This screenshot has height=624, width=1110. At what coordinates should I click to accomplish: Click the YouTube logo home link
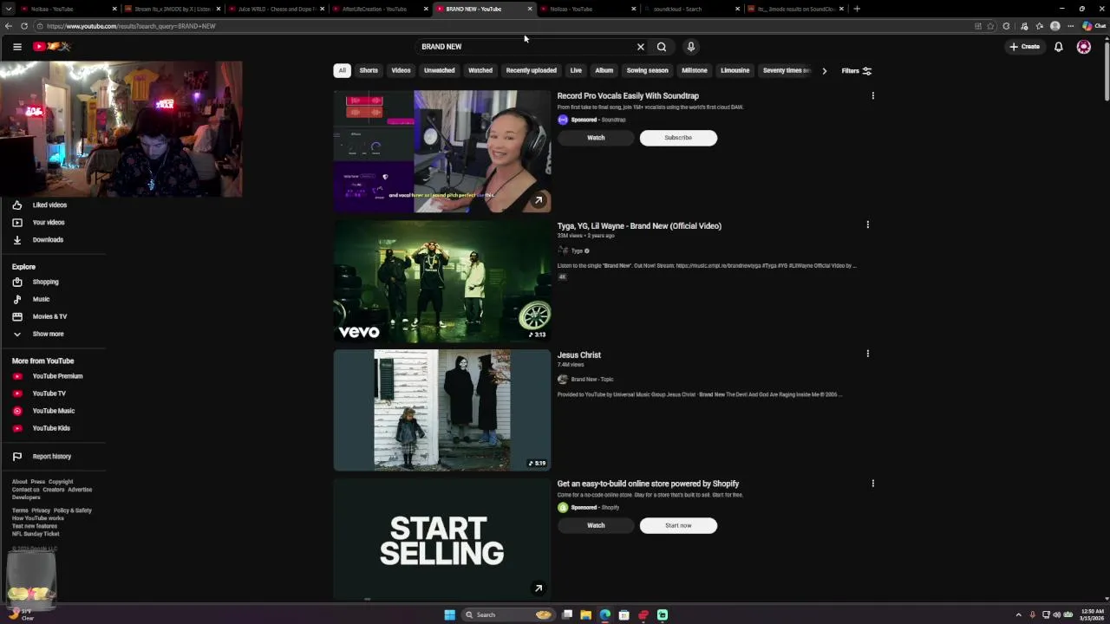(x=51, y=47)
